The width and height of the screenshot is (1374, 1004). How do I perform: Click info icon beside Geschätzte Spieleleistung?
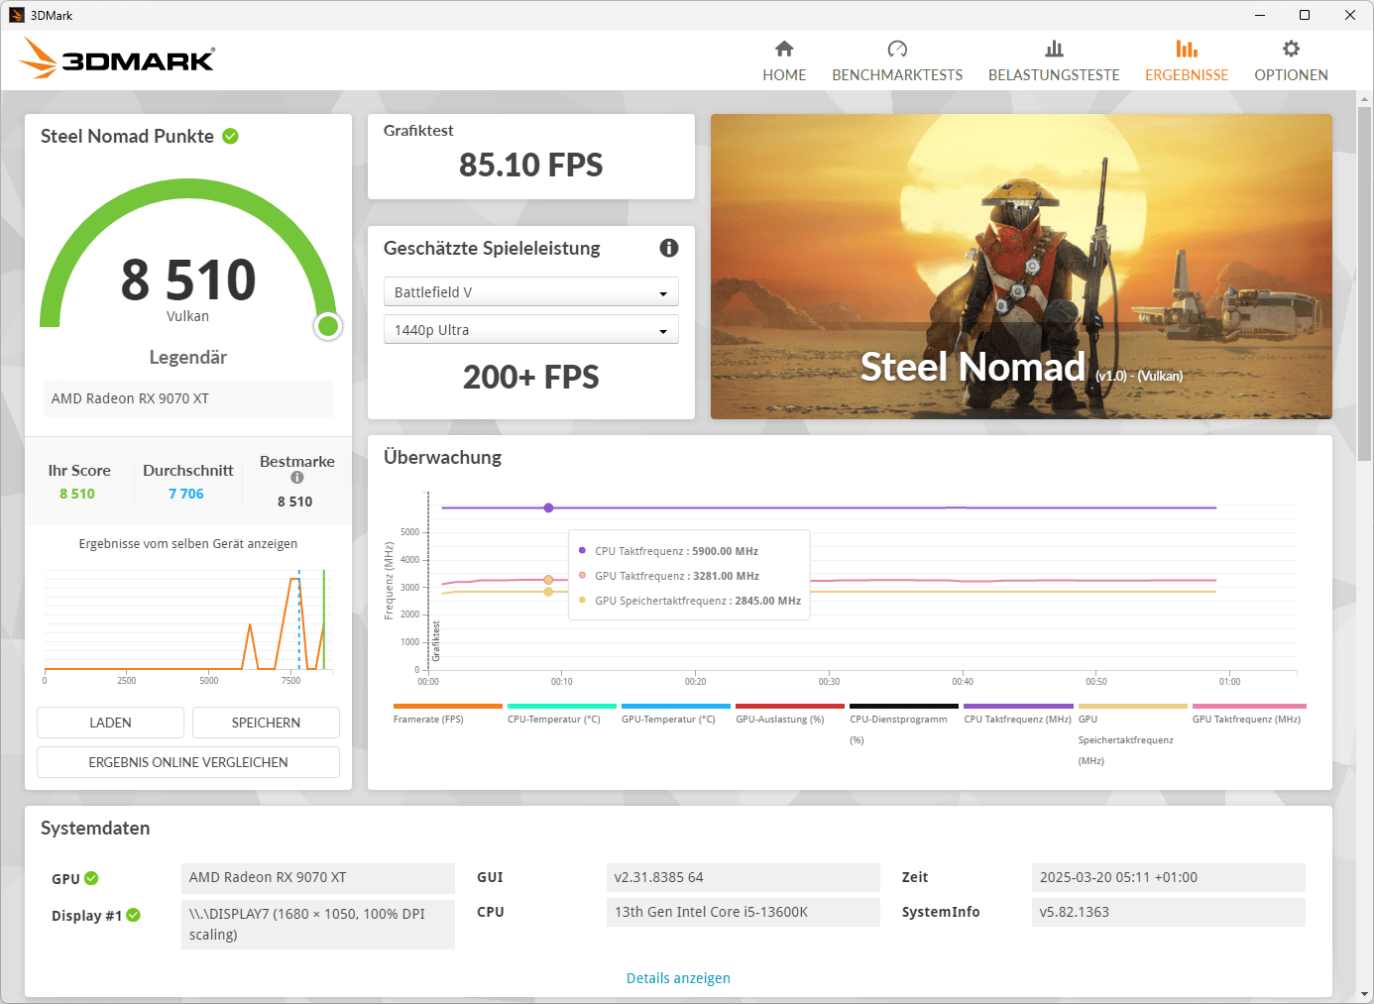(669, 248)
